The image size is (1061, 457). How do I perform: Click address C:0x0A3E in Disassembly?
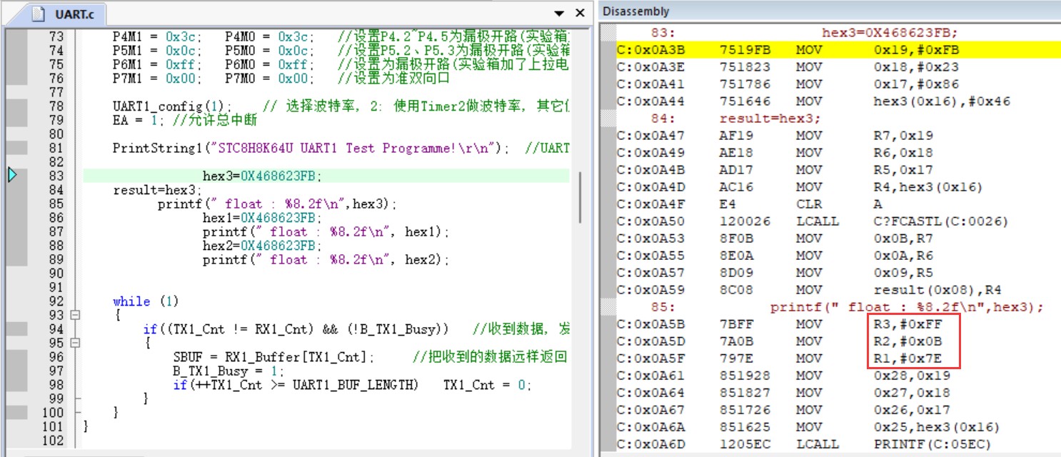point(650,67)
